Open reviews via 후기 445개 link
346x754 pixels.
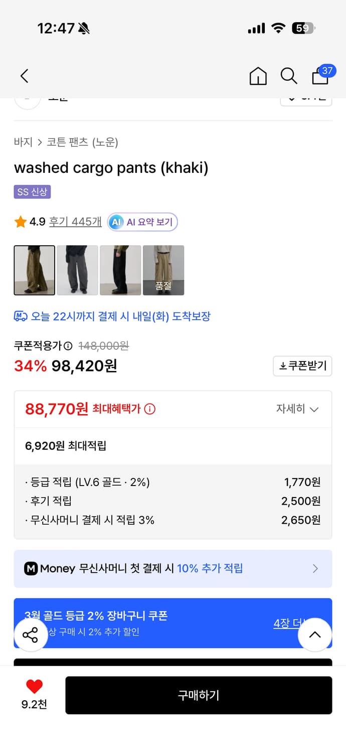pyautogui.click(x=75, y=222)
